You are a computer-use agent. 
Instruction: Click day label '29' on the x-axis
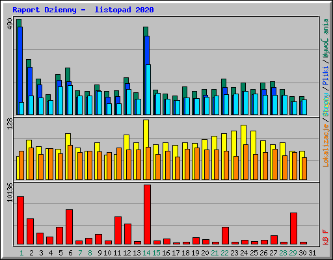point(293,253)
